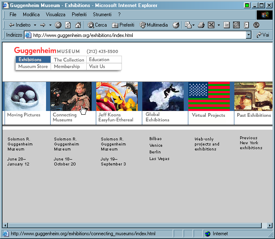Screen dimensions: 275x239
Task: Click the Multimedia toolbar button
Action: point(153,25)
